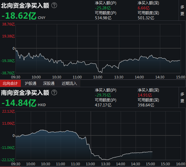Click 11:30 marker on southbound chart axis

(75, 164)
